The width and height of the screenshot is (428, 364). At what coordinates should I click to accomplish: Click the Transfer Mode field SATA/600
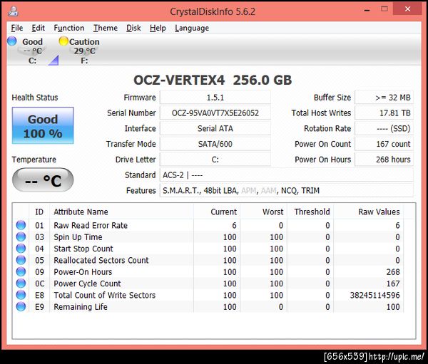215,144
